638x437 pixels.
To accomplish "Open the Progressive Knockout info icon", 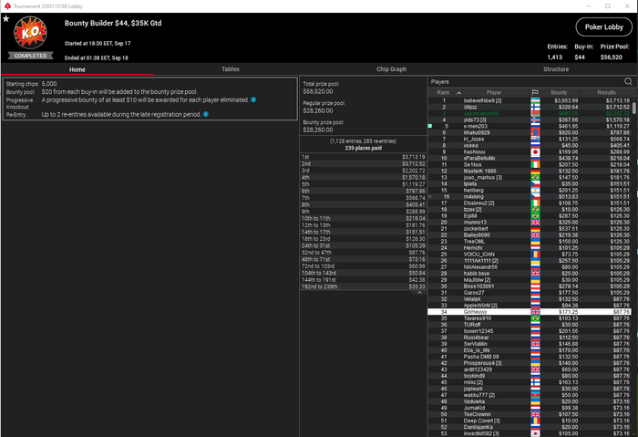I will tap(253, 99).
